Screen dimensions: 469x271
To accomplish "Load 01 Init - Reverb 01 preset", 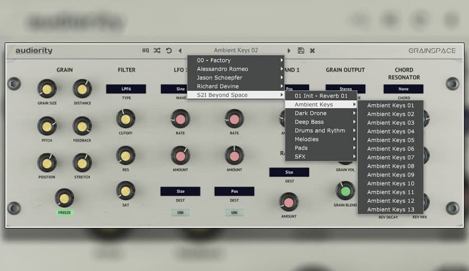I will [x=321, y=96].
